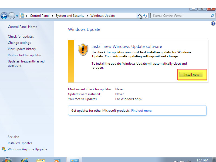Refresh the Windows Update page

[145, 16]
